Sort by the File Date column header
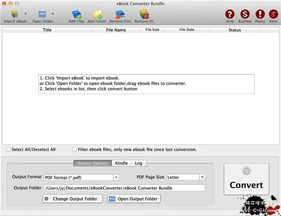The height and width of the screenshot is (216, 281). click(x=187, y=30)
